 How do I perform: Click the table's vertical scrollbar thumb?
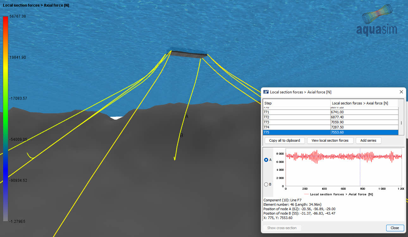coord(401,123)
